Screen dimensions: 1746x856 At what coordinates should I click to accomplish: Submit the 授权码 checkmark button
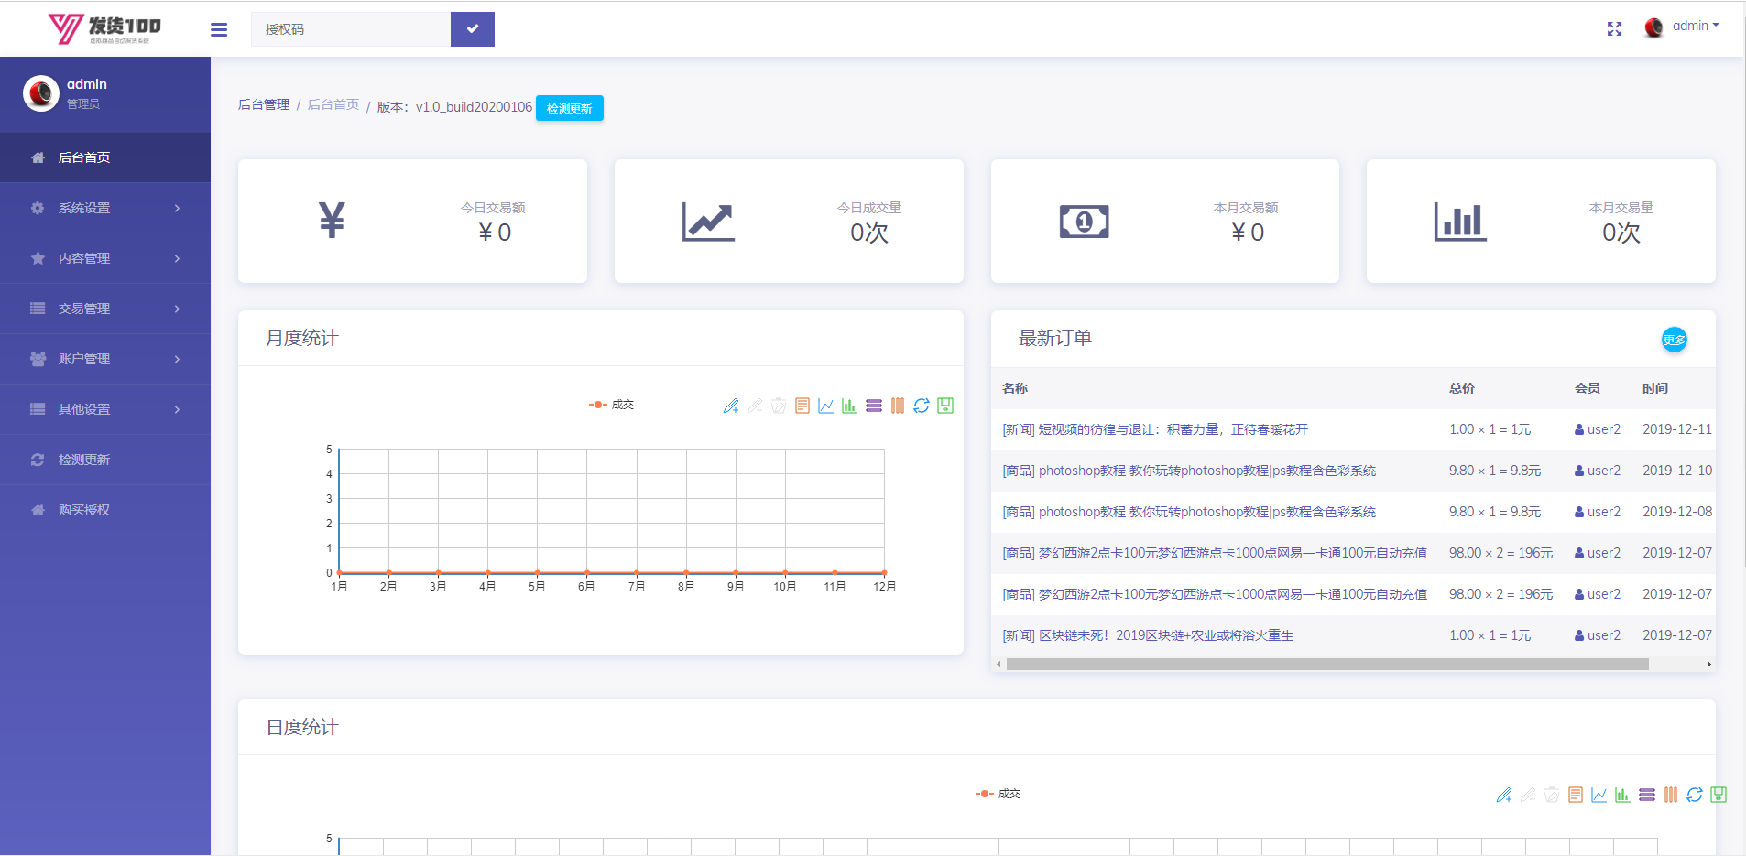click(473, 29)
